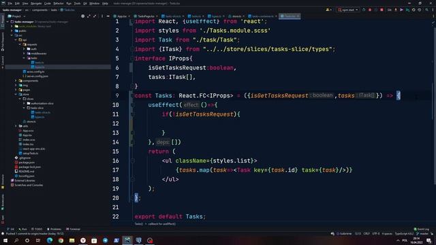
Task: Collapse the store folder in tree
Action: 16,94
